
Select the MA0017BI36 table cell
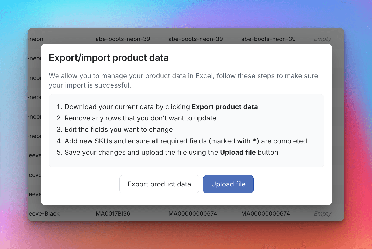[x=113, y=214]
